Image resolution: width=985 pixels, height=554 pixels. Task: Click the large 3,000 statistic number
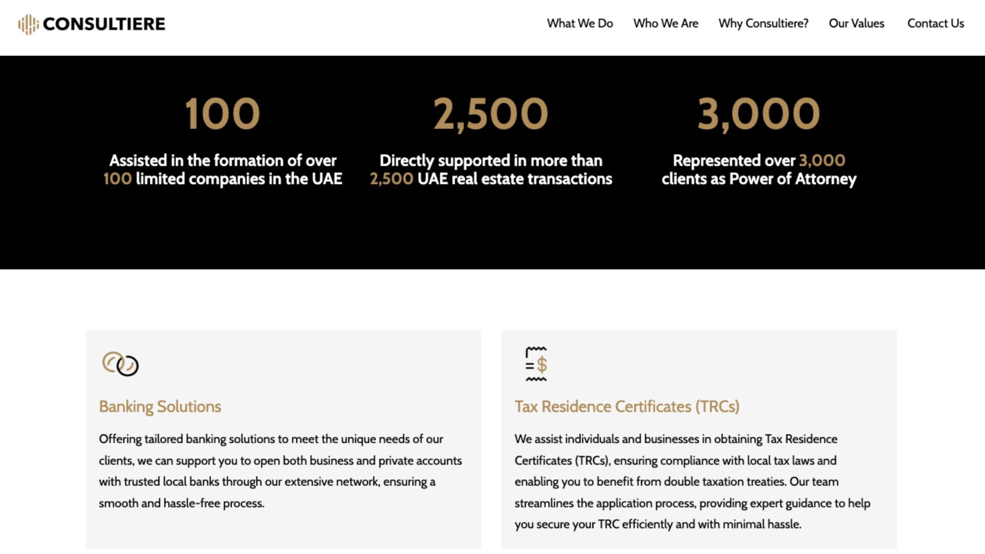point(759,114)
